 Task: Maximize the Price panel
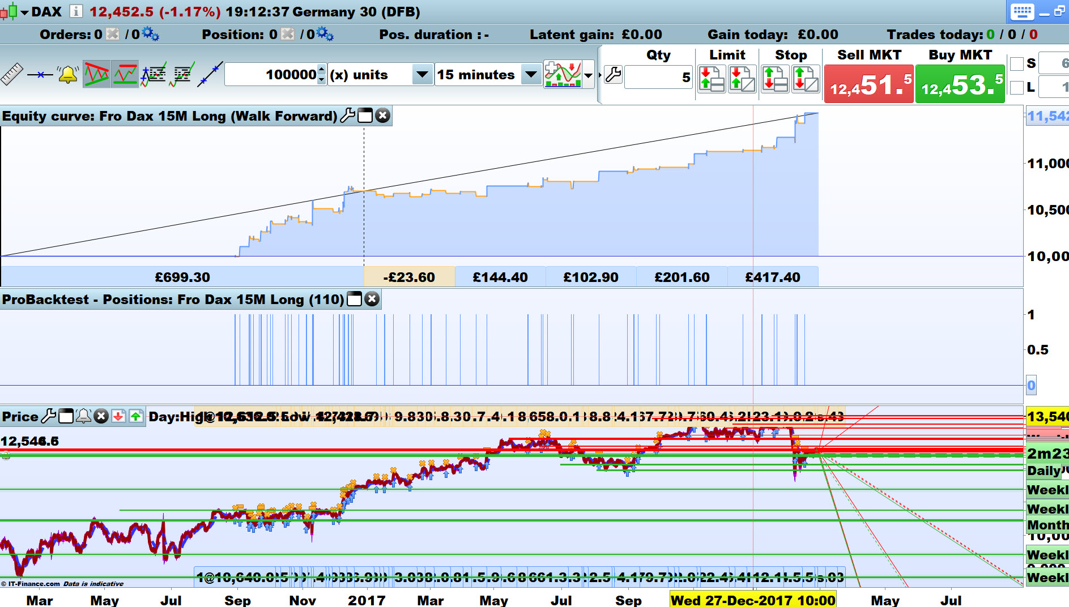(66, 416)
